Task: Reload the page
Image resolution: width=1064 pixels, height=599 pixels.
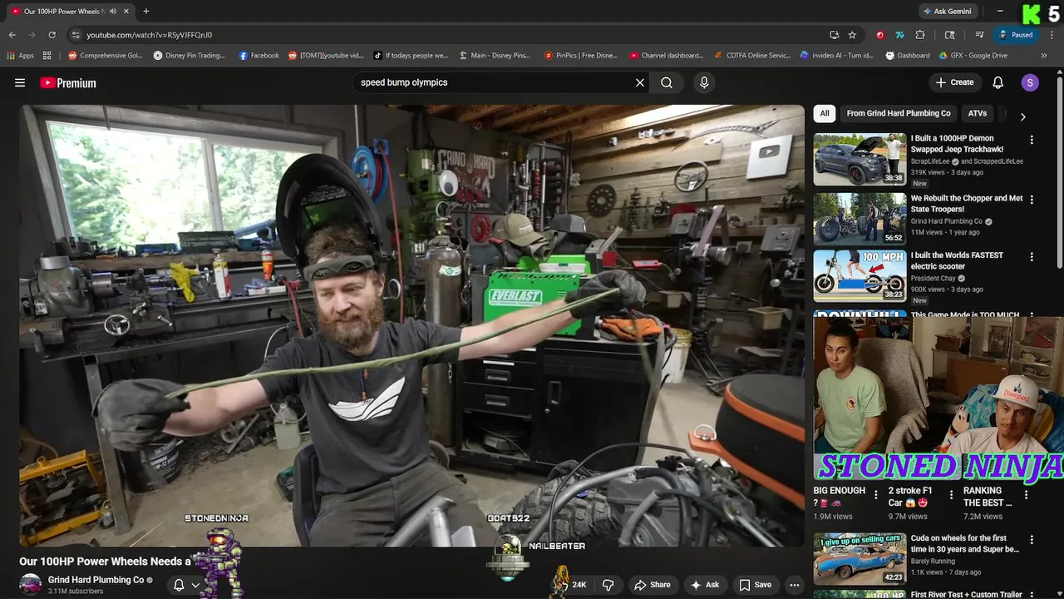Action: coord(52,35)
